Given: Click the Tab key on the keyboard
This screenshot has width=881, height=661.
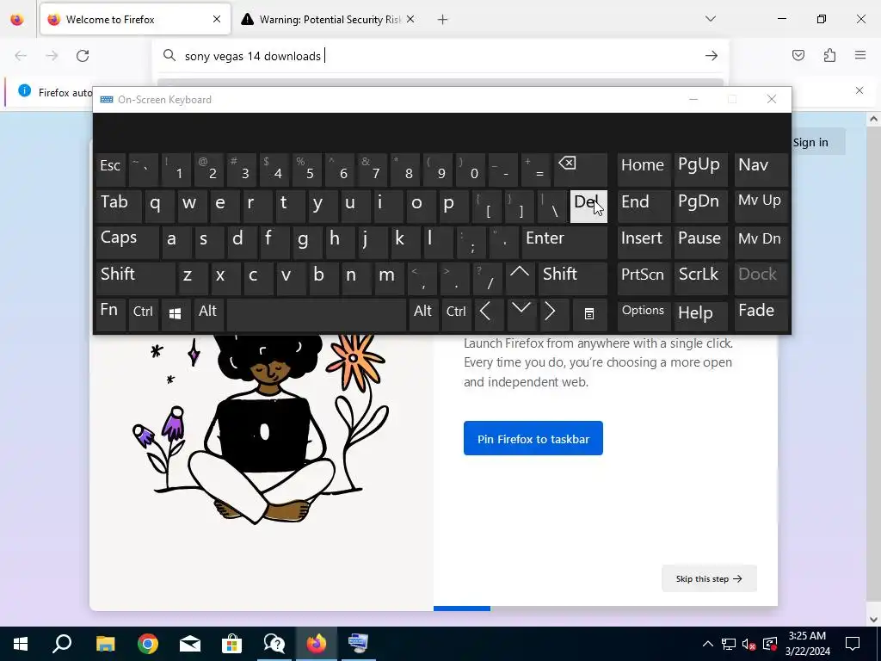Looking at the screenshot, I should click(x=119, y=207).
